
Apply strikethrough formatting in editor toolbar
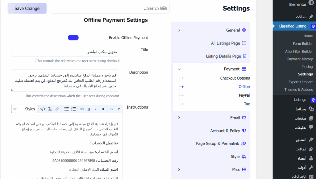tap(82, 109)
